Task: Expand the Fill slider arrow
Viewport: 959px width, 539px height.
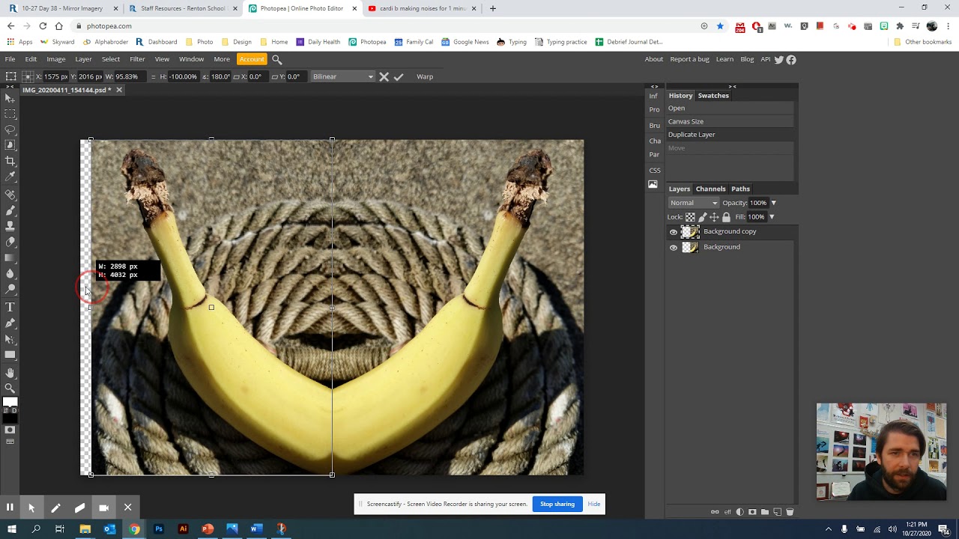Action: 772,217
